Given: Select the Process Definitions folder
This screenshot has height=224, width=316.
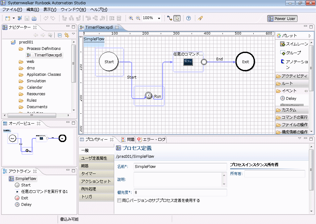Looking at the screenshot, I should (44, 48).
